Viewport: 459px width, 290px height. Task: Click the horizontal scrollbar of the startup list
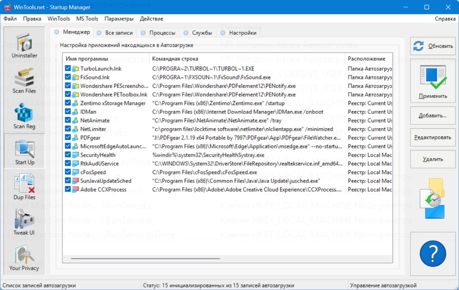point(145,258)
